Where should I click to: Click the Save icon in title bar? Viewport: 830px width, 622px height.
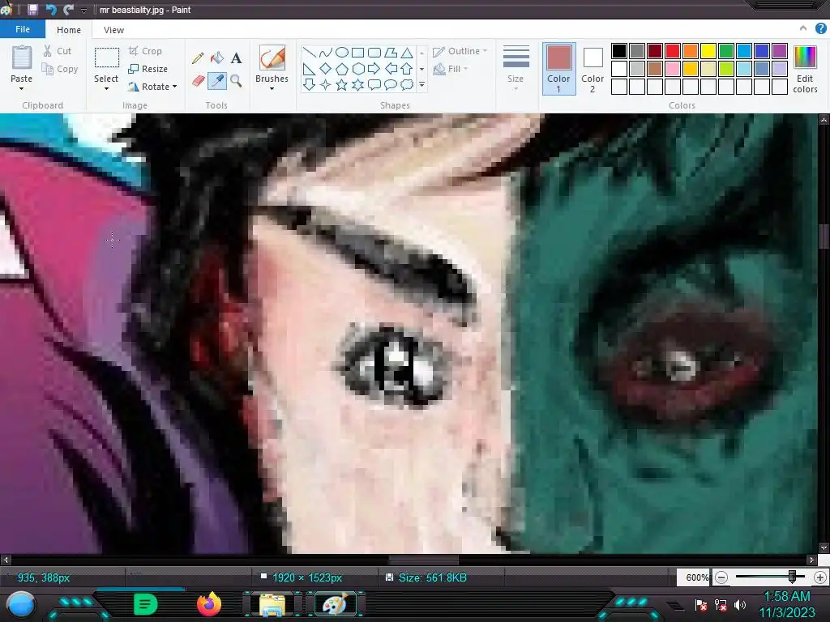pyautogui.click(x=32, y=10)
